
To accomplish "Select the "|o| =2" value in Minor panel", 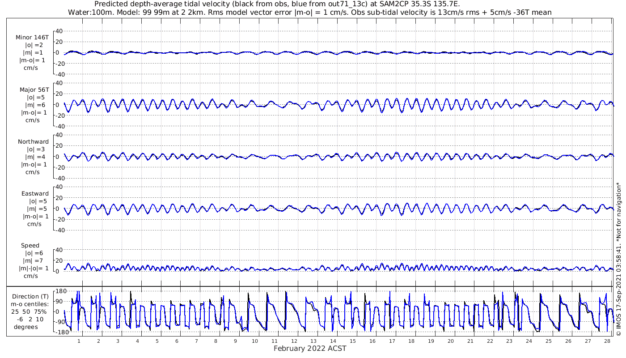I will tap(35, 45).
